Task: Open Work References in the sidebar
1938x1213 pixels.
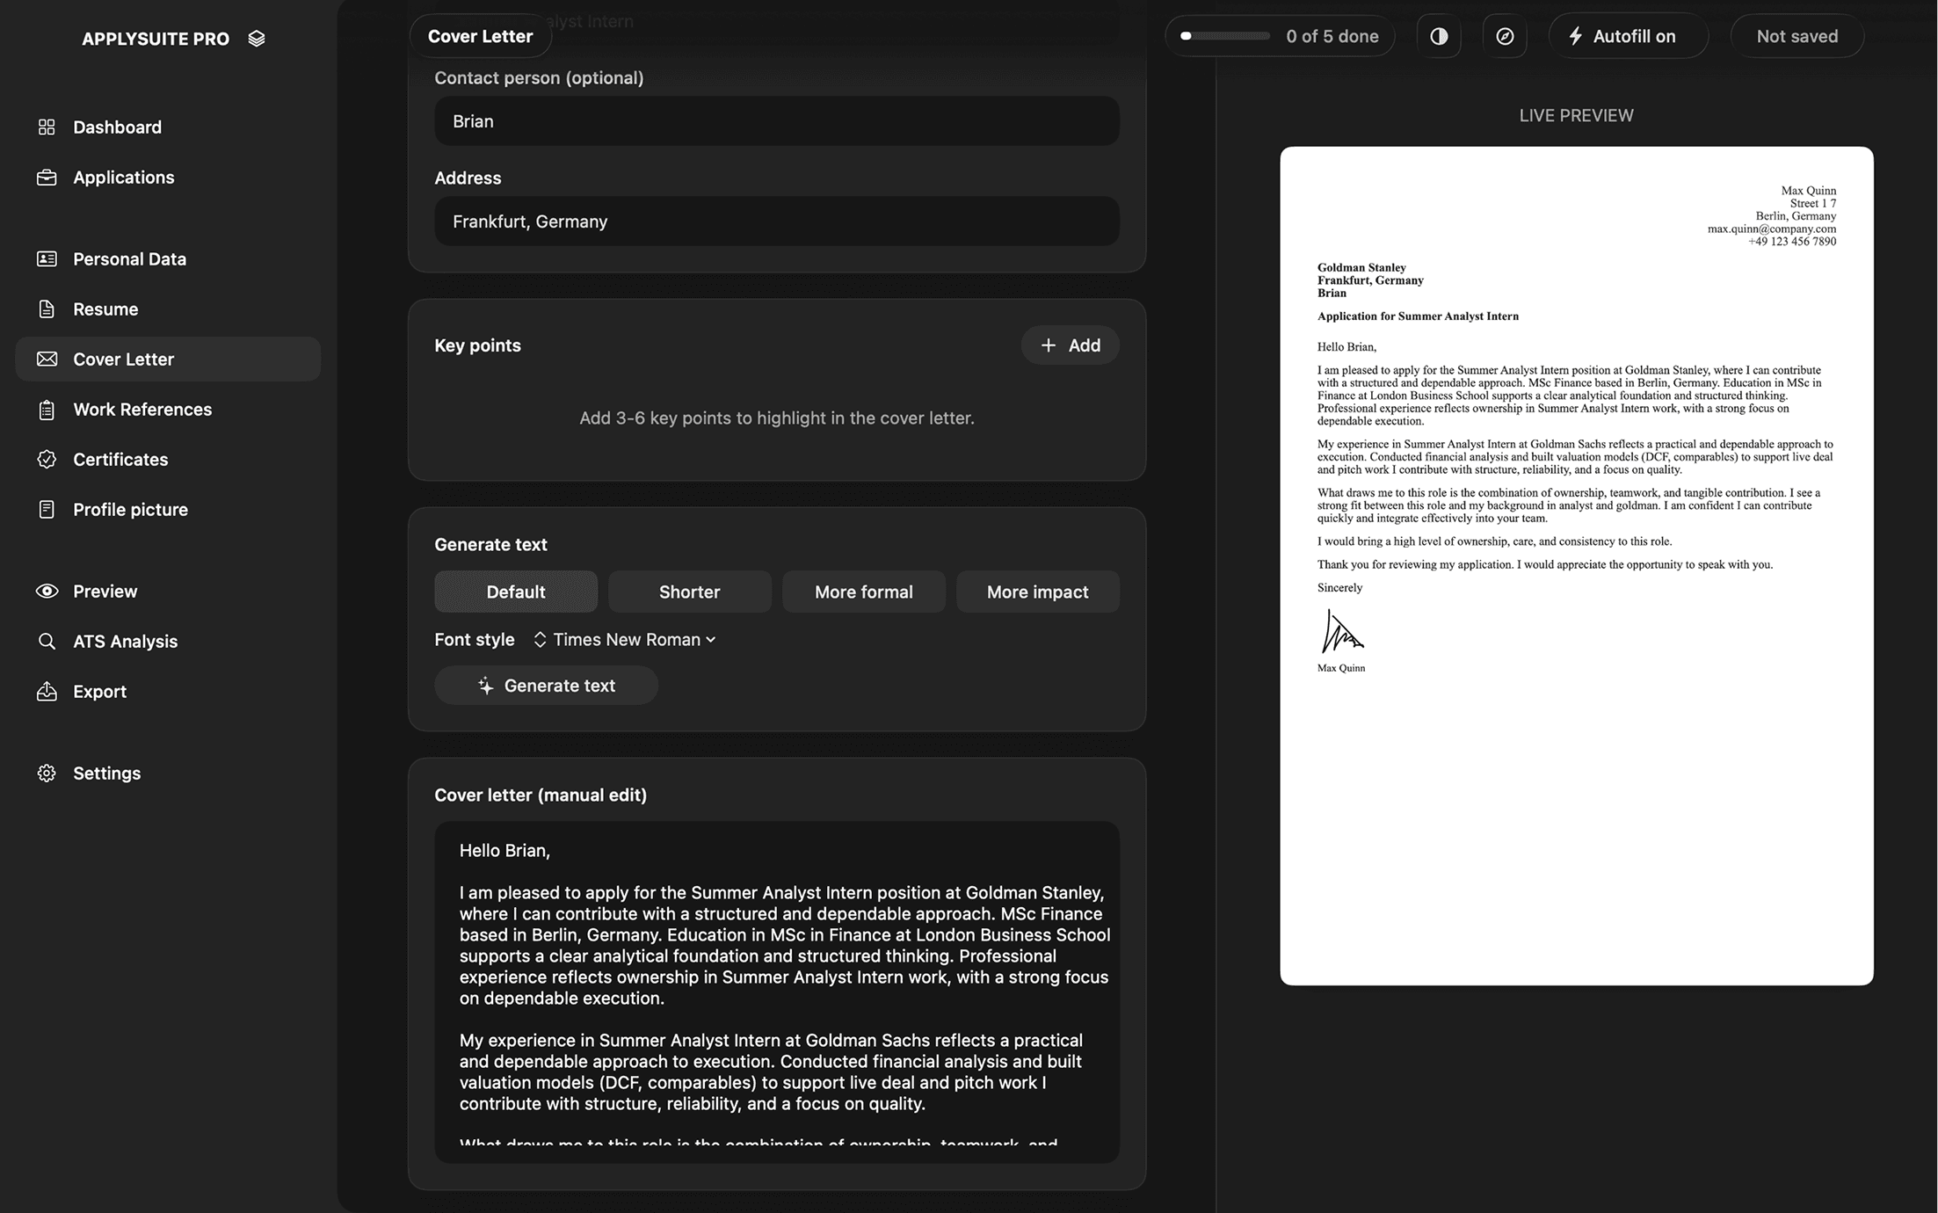Action: coord(142,410)
